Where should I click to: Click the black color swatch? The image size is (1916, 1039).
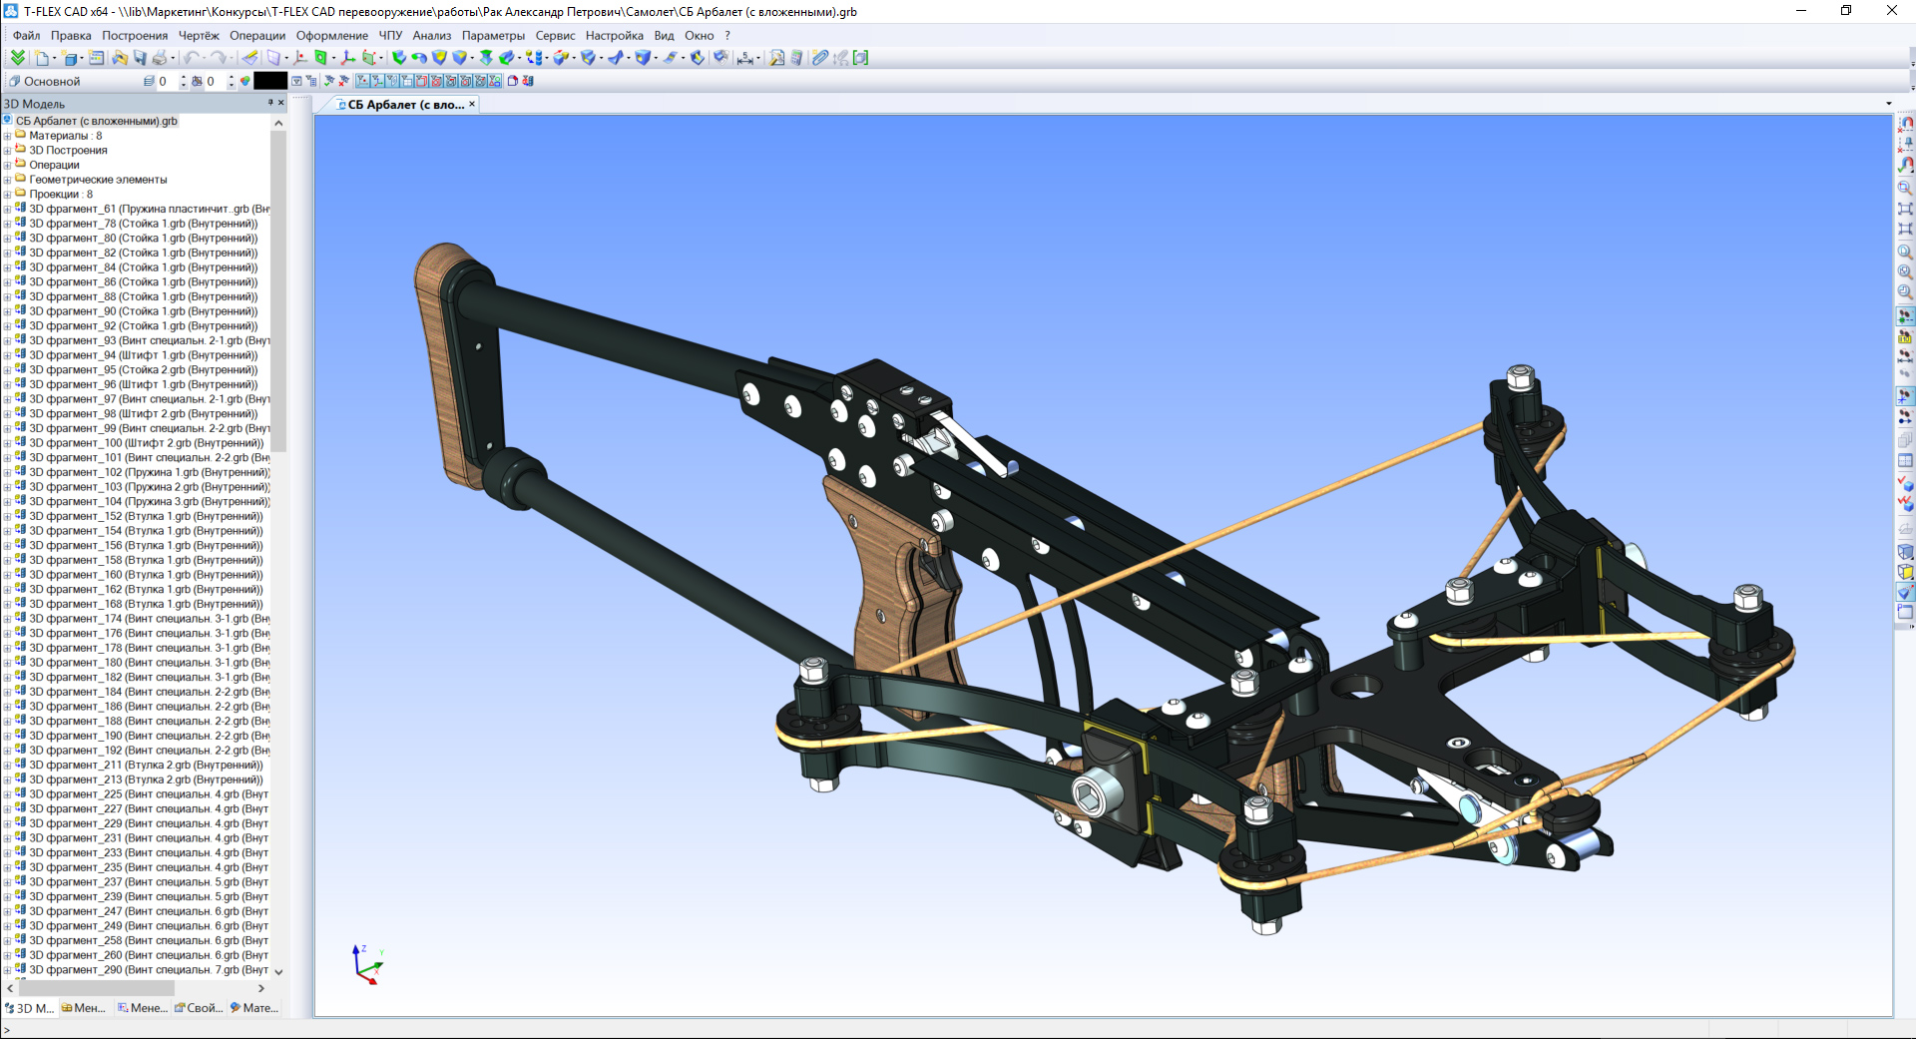pyautogui.click(x=269, y=81)
